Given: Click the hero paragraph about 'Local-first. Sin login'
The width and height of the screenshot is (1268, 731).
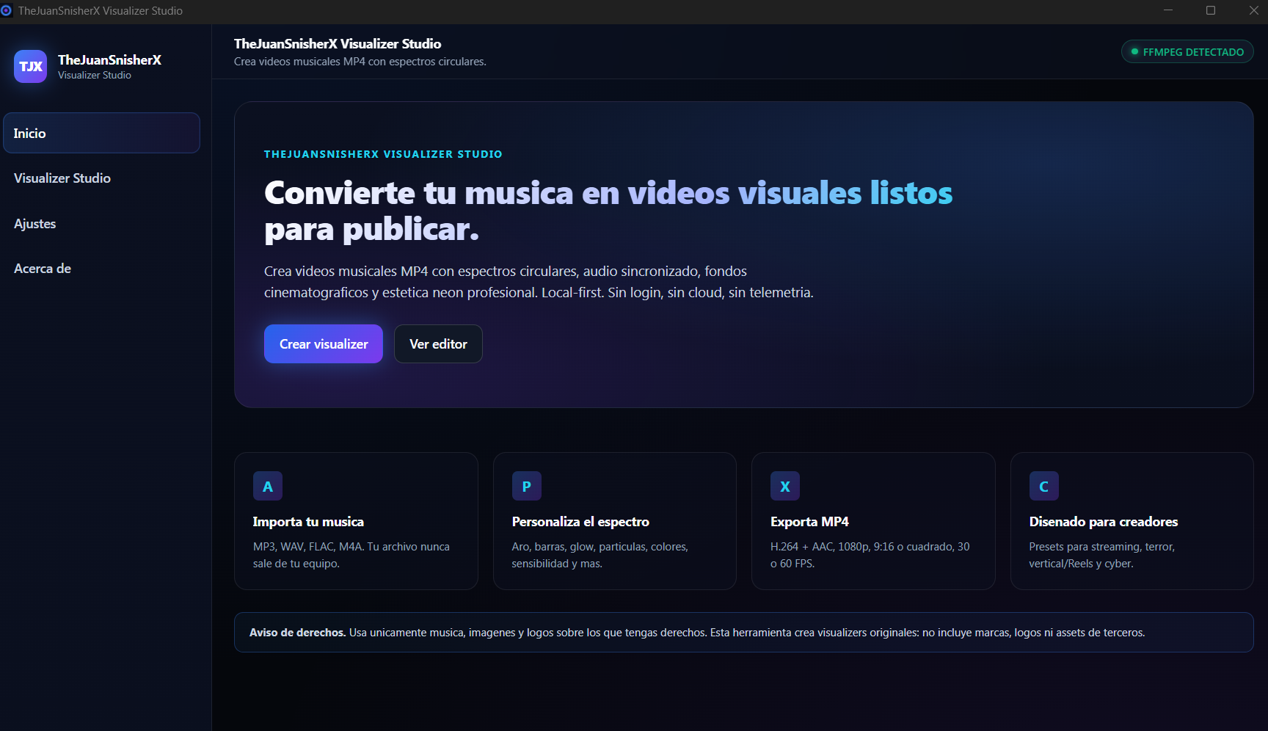Looking at the screenshot, I should click(x=539, y=282).
